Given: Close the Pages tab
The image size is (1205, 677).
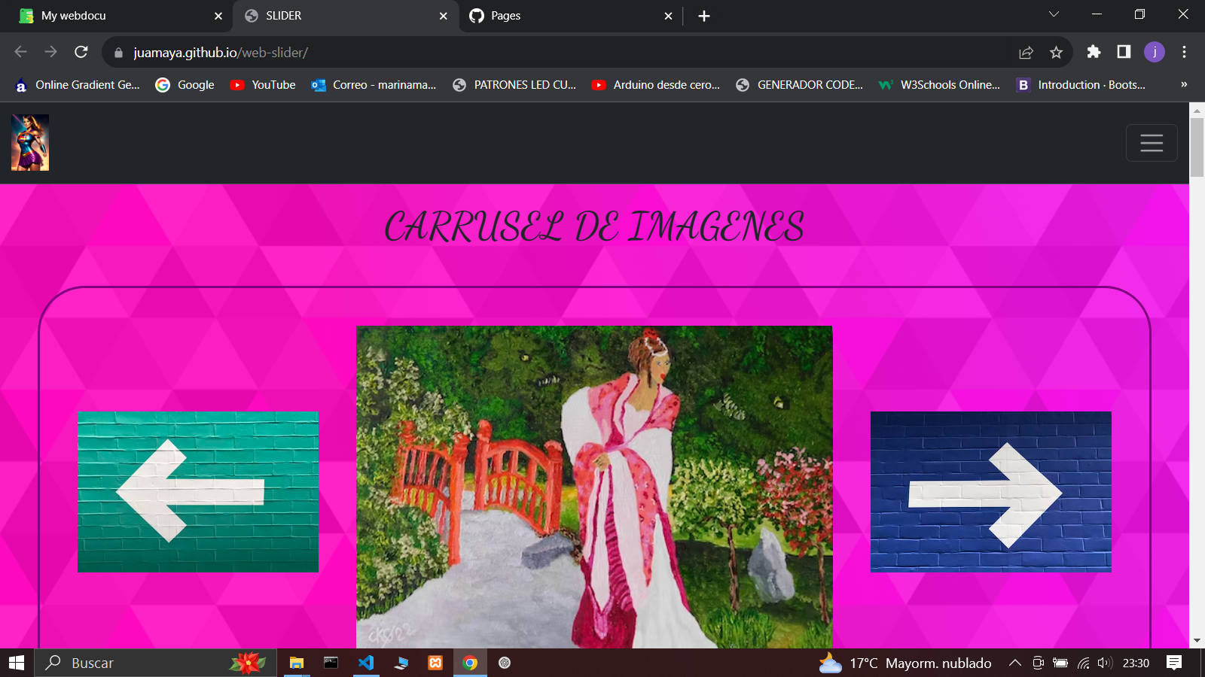Looking at the screenshot, I should point(668,16).
